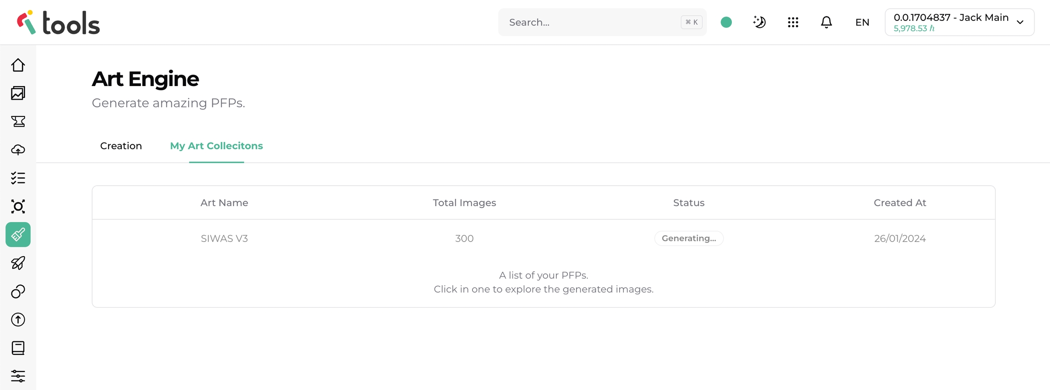Open the SIWAS V3 collection row
1050x390 pixels.
(x=224, y=238)
